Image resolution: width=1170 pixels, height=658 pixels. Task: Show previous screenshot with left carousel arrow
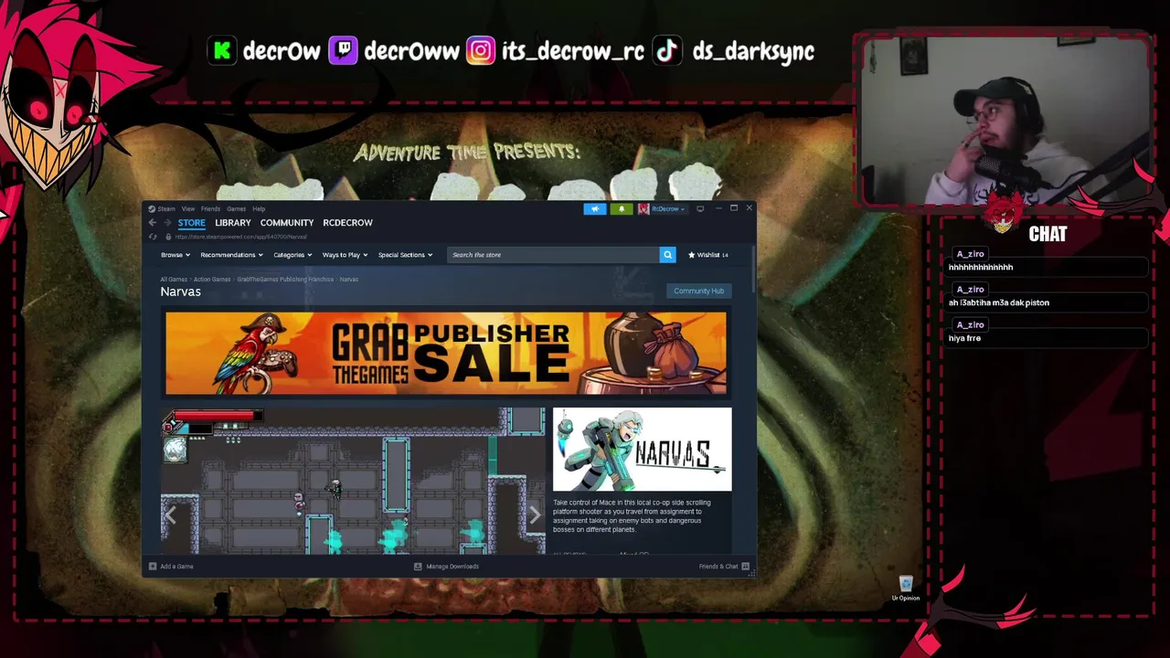click(x=170, y=515)
